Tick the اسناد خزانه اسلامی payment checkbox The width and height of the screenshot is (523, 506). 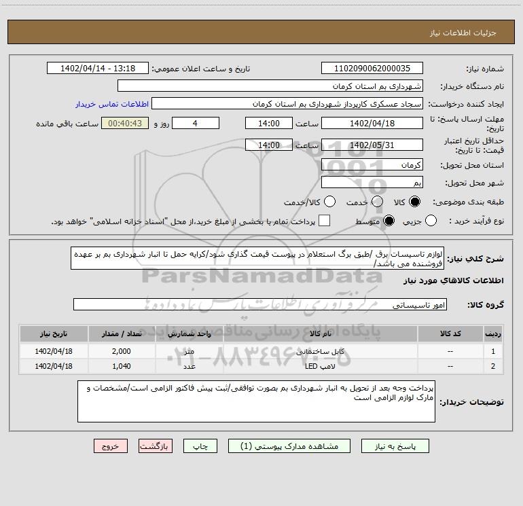pyautogui.click(x=324, y=221)
